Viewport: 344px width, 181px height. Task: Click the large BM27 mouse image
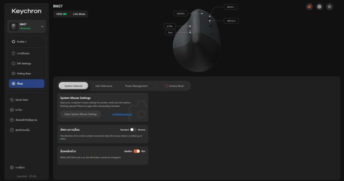pyautogui.click(x=196, y=41)
